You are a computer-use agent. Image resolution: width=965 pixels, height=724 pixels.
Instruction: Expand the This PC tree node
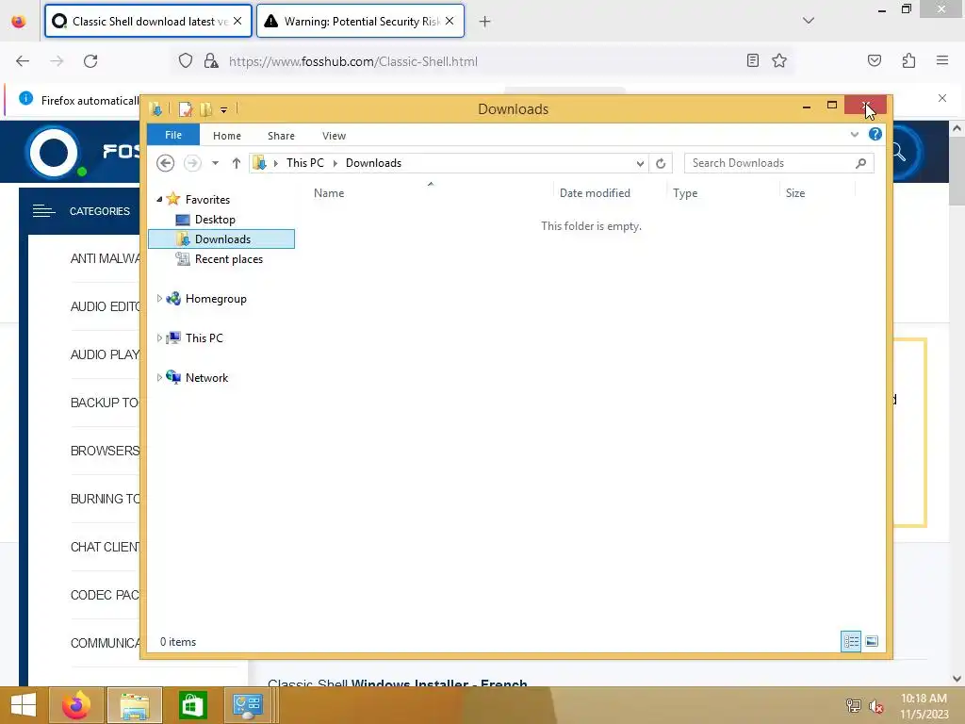point(158,338)
